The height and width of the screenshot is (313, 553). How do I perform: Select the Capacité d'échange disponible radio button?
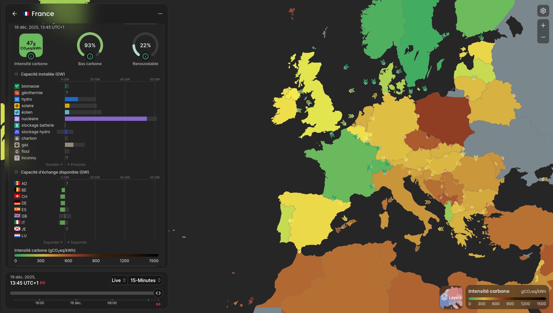pos(16,172)
